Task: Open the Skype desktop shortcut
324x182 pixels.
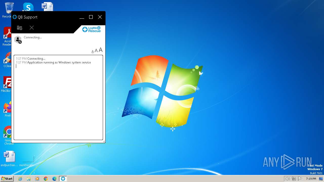Action: (x=28, y=7)
